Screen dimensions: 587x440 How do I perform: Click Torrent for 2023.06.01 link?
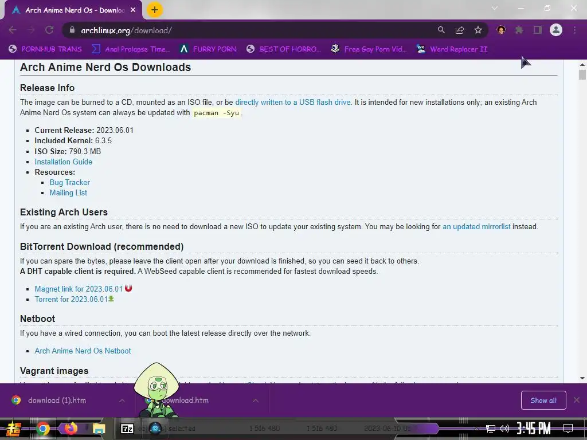(71, 299)
